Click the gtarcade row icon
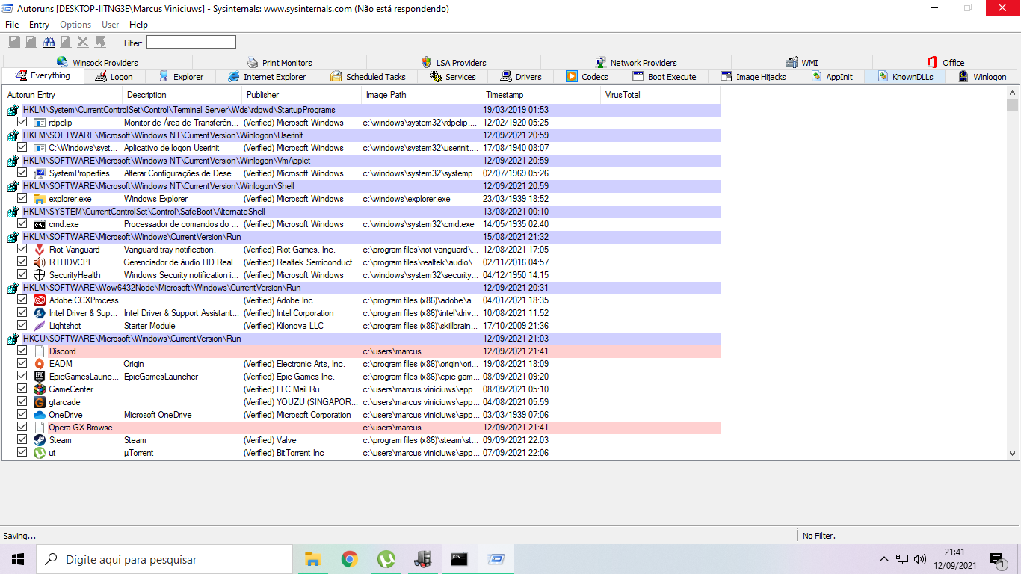Screen dimensions: 1021x574 40,402
